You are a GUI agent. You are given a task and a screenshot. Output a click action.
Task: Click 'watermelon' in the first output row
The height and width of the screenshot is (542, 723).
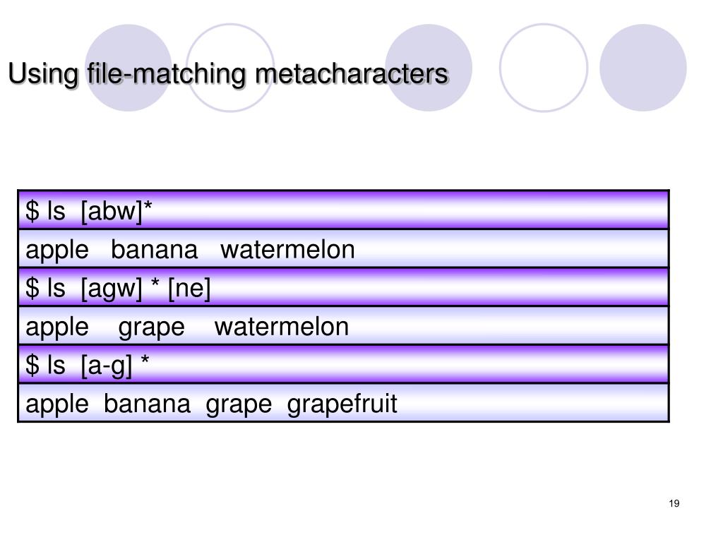(x=288, y=250)
